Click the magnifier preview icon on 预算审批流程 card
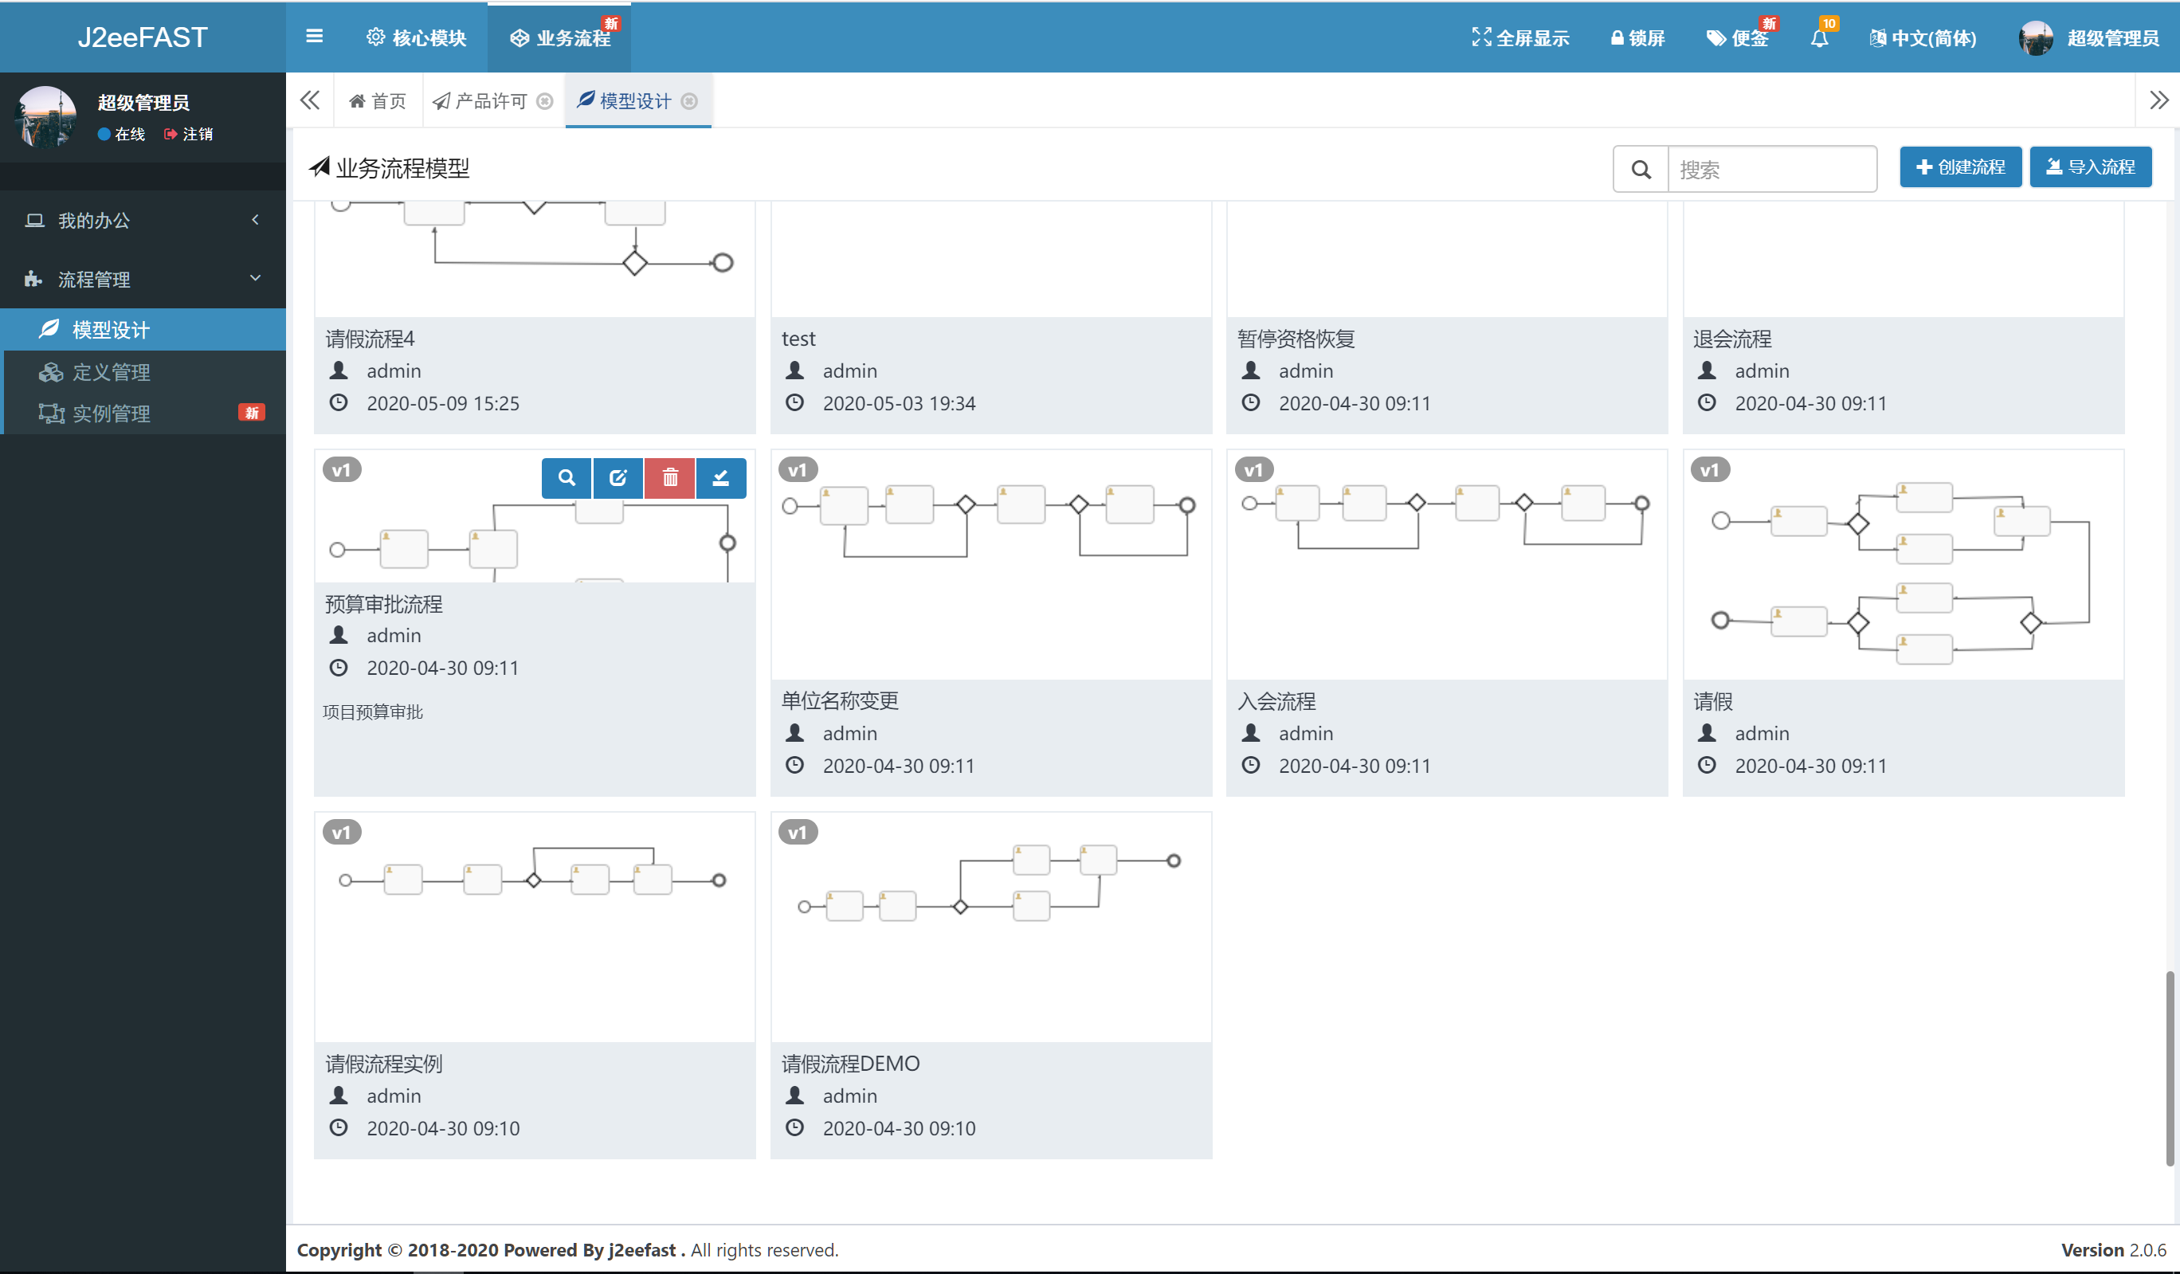 [x=567, y=477]
